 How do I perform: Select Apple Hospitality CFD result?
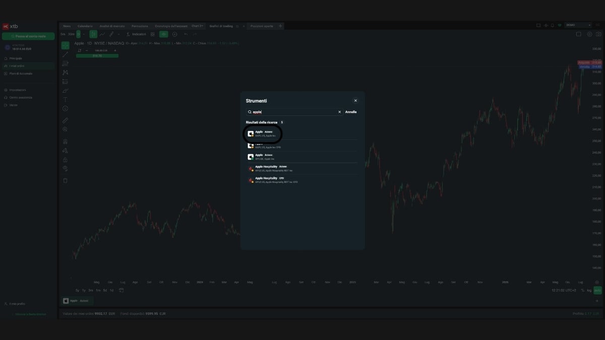click(x=301, y=180)
